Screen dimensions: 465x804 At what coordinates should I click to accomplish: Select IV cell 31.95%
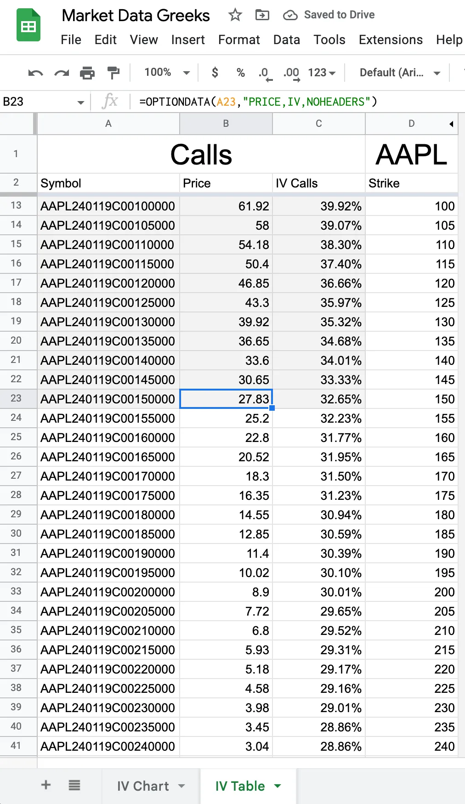[318, 457]
